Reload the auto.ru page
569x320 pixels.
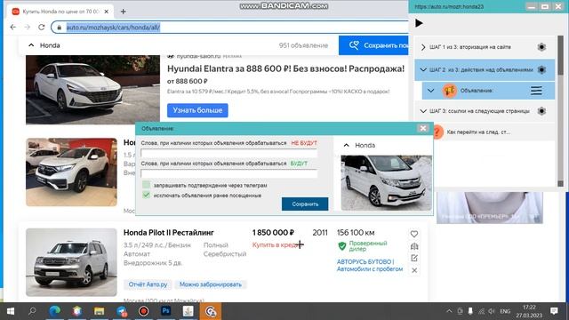[x=42, y=28]
